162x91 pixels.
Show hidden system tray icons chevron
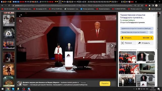point(134,89)
